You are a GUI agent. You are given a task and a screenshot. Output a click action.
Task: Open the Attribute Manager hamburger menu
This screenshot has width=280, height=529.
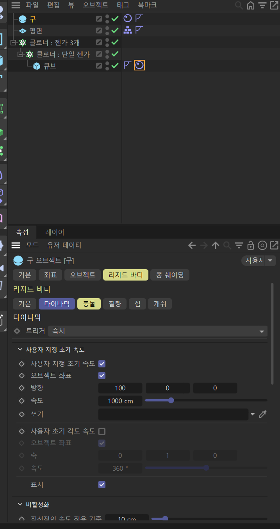[16, 245]
